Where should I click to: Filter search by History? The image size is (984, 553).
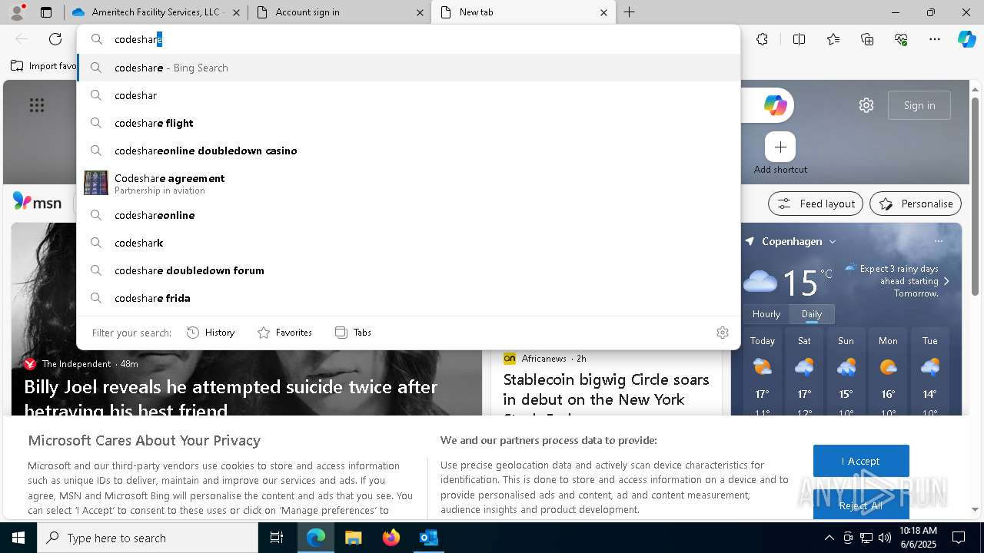coord(211,333)
